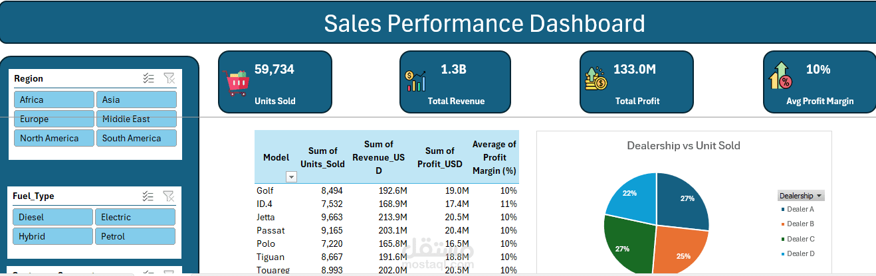Click the shopping cart Units Sold icon
The height and width of the screenshot is (276, 876).
[237, 82]
